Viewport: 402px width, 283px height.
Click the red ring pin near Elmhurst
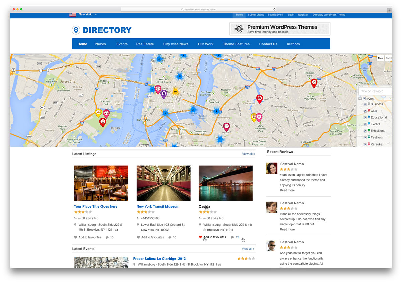(314, 82)
